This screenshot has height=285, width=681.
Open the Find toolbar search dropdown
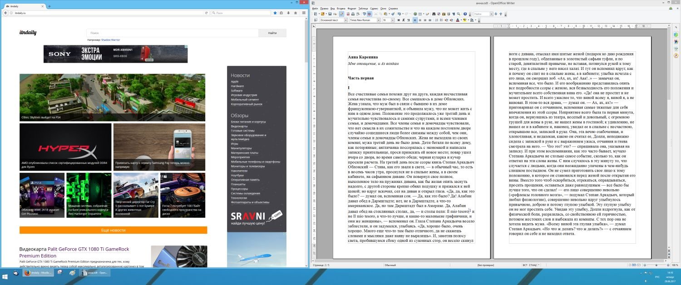491,14
